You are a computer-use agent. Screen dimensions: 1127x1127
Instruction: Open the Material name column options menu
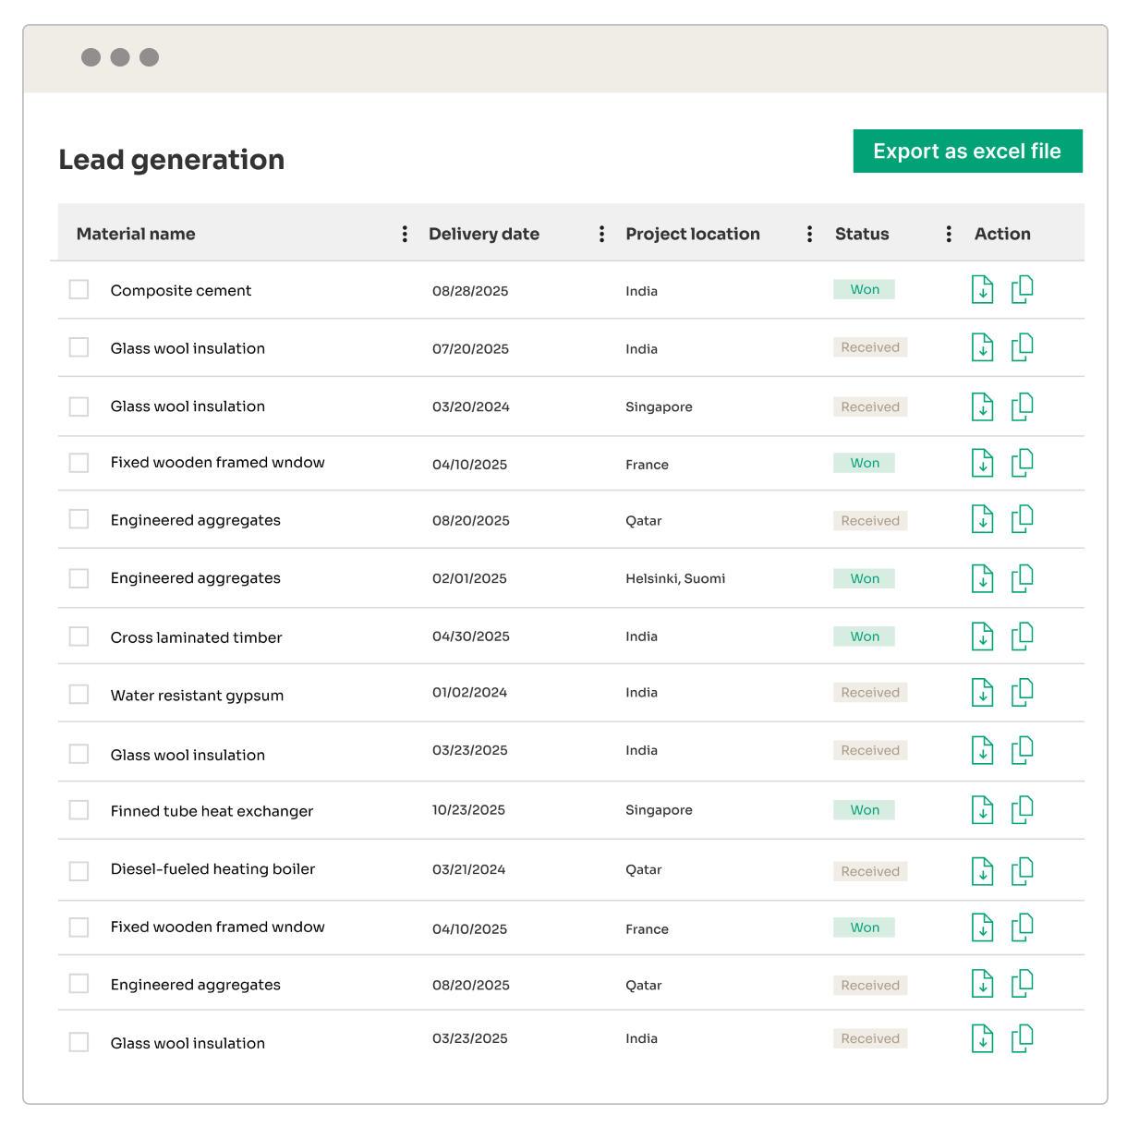tap(405, 234)
